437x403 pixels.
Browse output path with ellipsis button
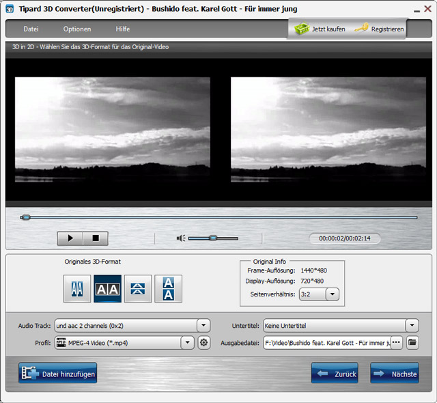coord(396,342)
